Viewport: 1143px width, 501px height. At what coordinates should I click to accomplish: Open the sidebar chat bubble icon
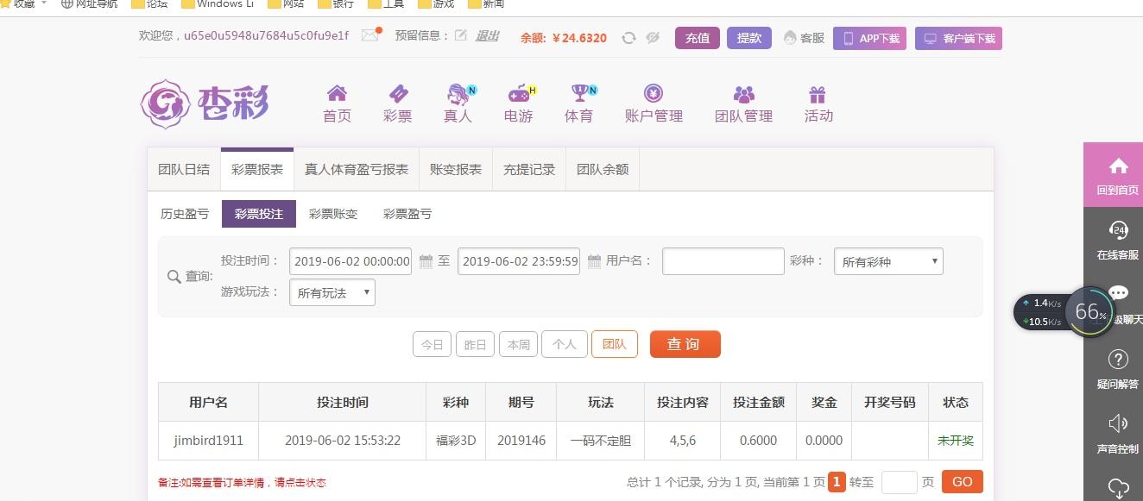[x=1119, y=293]
